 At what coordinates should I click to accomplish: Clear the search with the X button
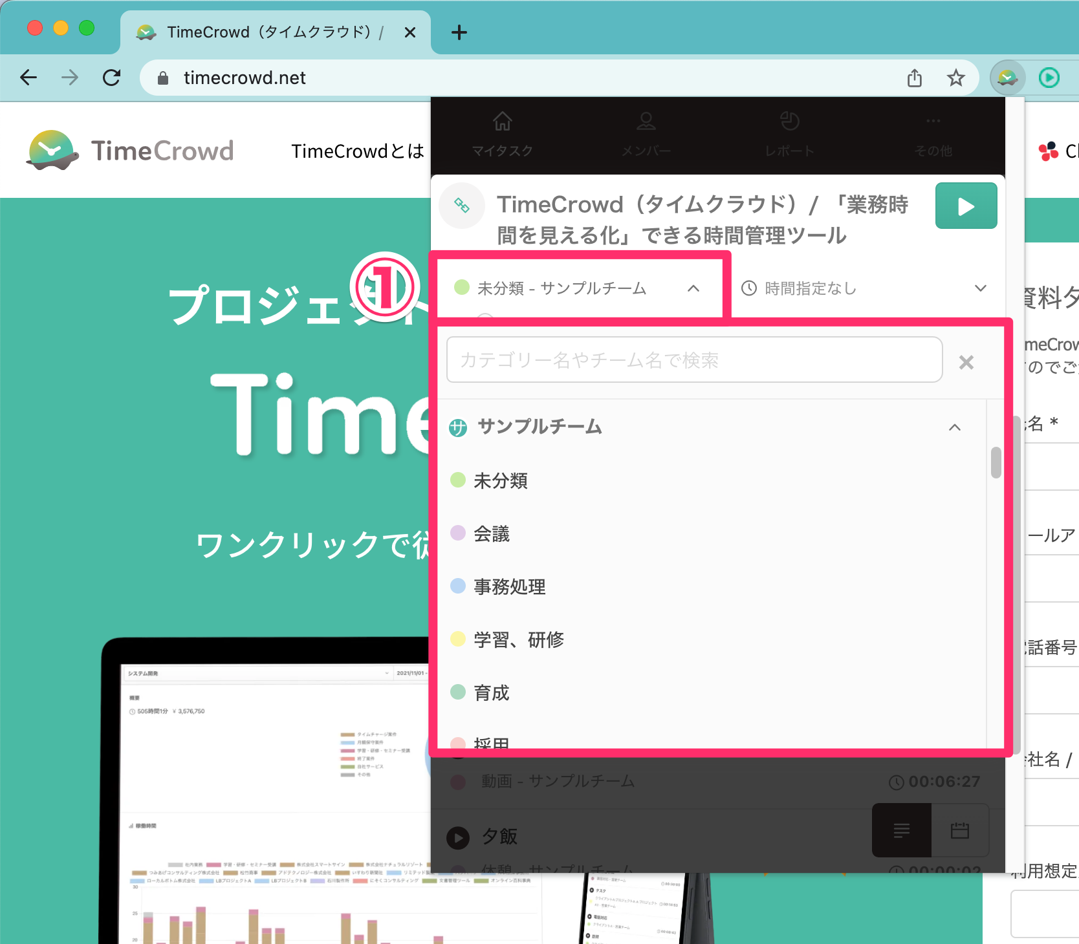(966, 361)
